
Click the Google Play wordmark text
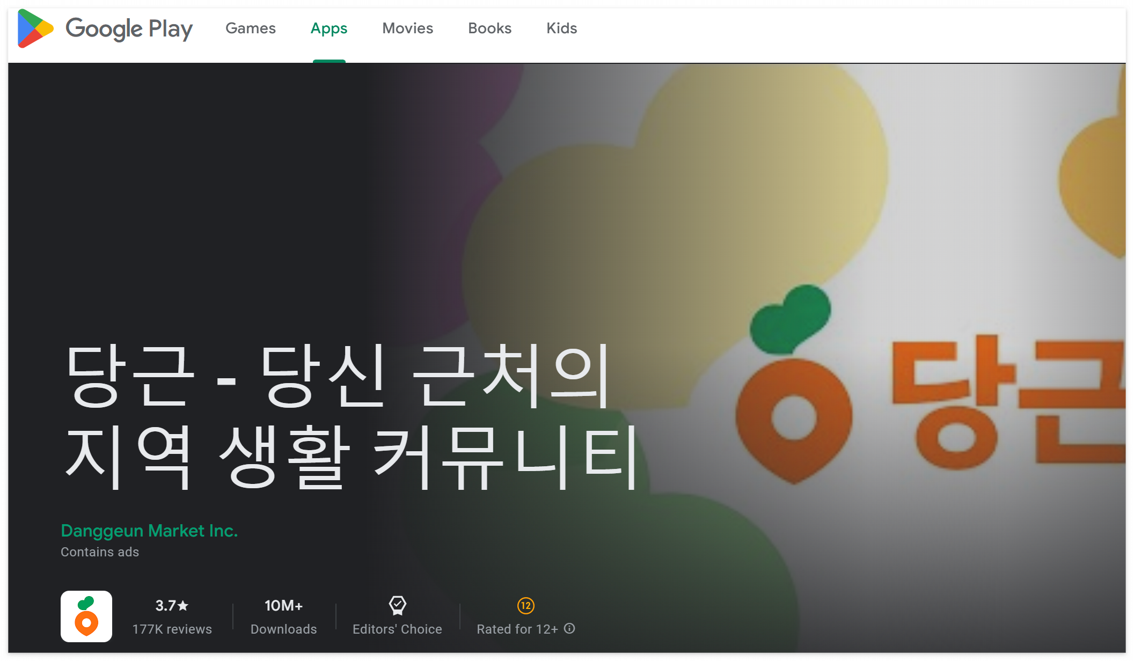pos(129,28)
